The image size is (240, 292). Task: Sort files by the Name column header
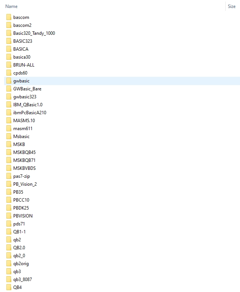11,6
